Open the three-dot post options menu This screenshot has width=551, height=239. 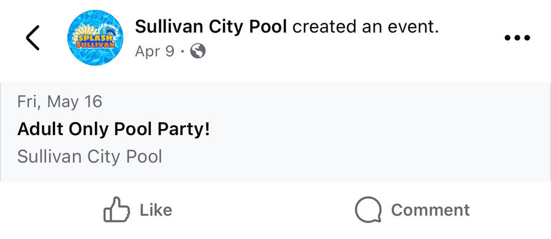(517, 37)
